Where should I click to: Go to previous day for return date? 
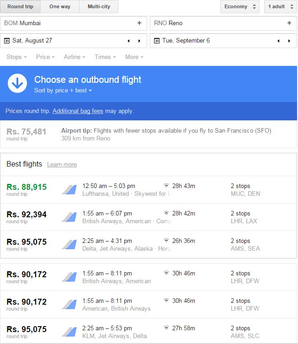[x=278, y=41]
